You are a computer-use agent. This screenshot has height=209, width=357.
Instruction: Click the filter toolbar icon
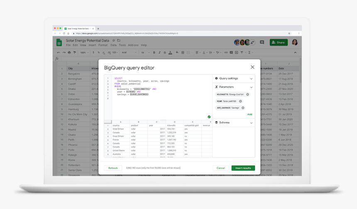[x=242, y=52]
